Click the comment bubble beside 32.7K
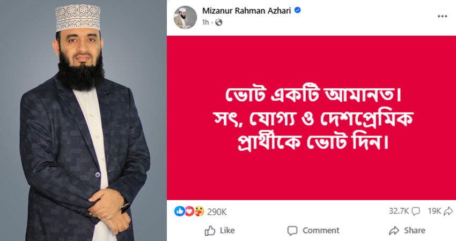The image size is (456, 241). [x=416, y=211]
